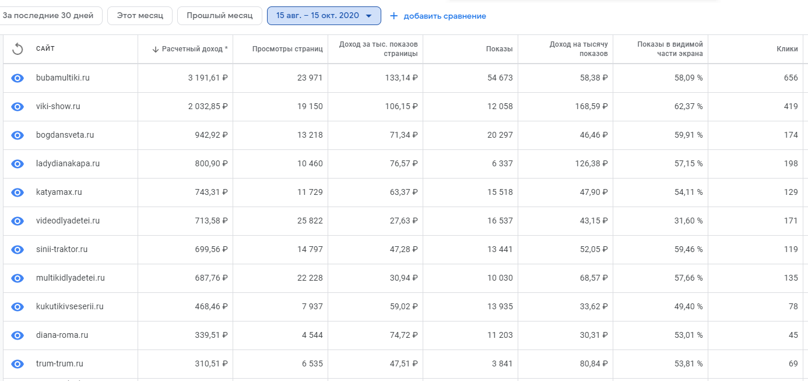Click site name viki-show.ru

point(58,106)
